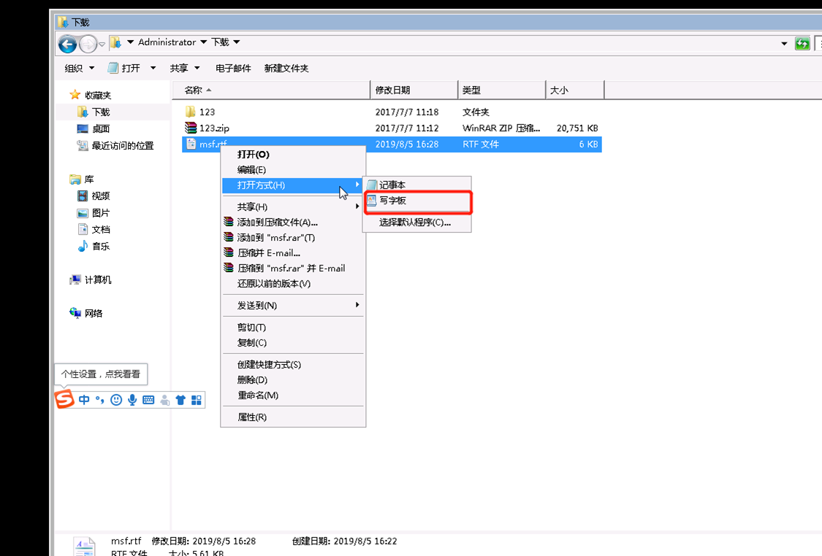Expand the 组织 toolbar dropdown
This screenshot has height=556, width=822.
click(80, 68)
